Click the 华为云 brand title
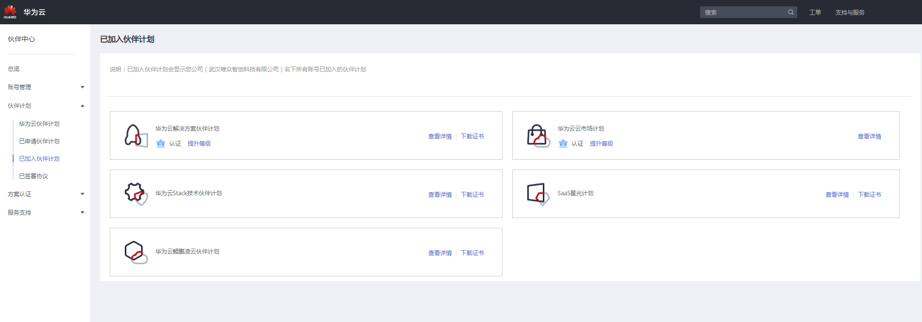922x322 pixels. click(34, 12)
